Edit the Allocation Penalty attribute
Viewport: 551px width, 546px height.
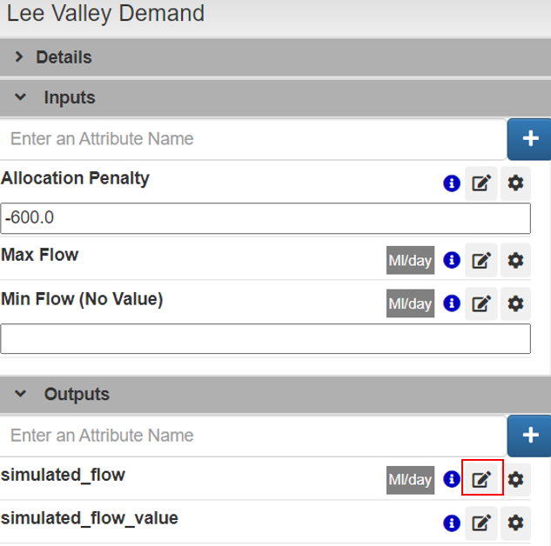[480, 183]
